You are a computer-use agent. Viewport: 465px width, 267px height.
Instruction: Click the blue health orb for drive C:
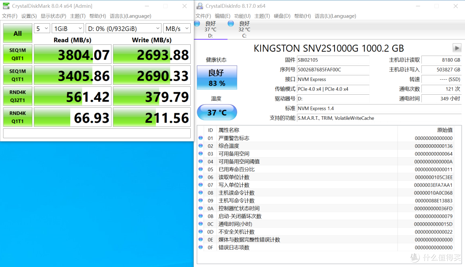(x=231, y=24)
